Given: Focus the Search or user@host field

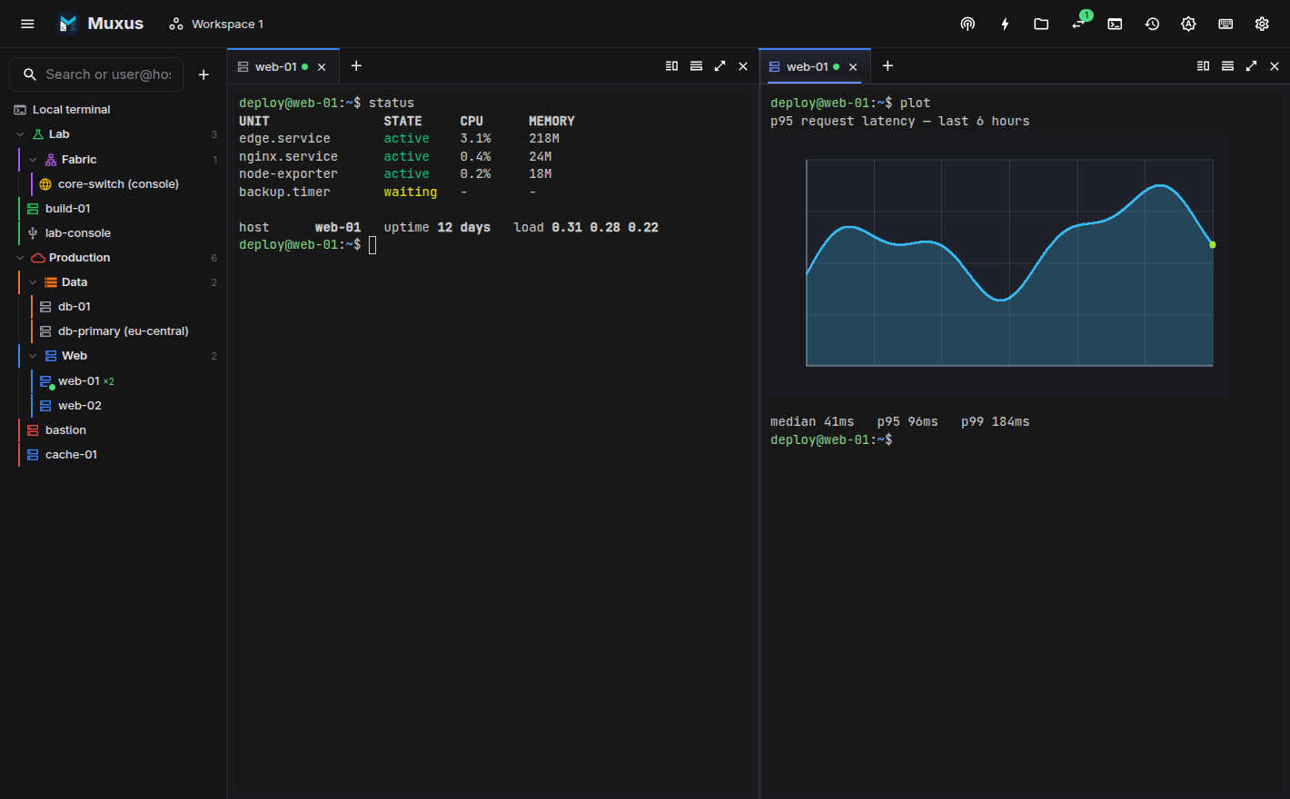Looking at the screenshot, I should (96, 74).
